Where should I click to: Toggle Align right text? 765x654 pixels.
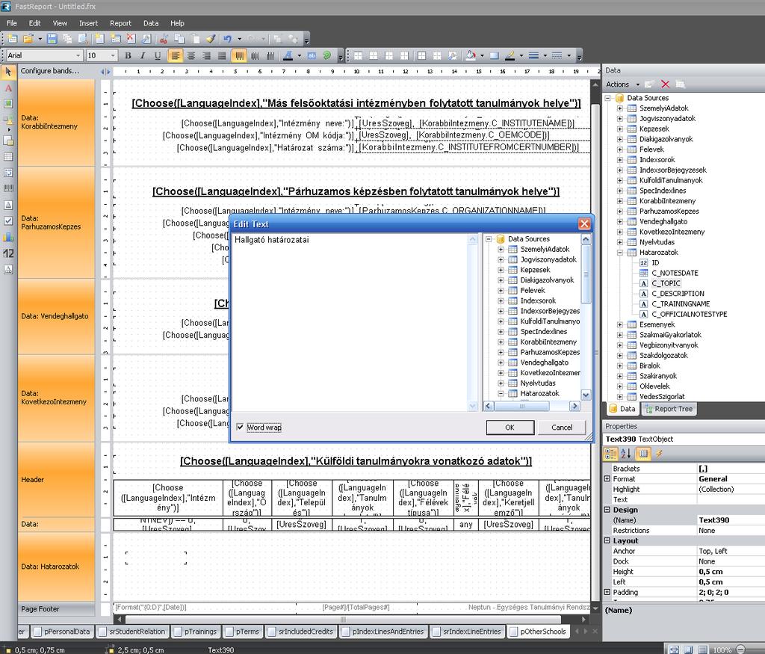[x=206, y=55]
